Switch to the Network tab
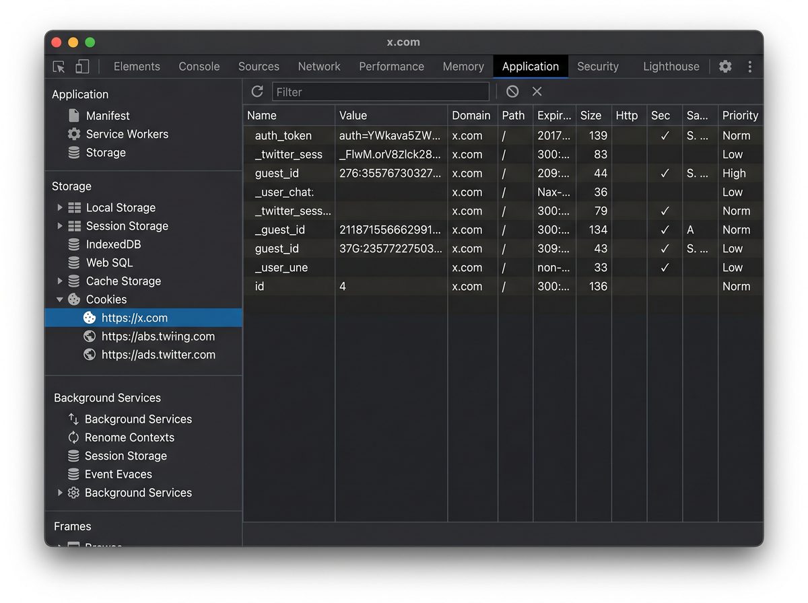The height and width of the screenshot is (603, 808). coord(319,67)
